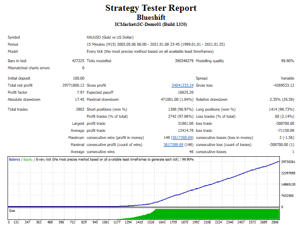Click the ICMarketsSC-Demo01 build text

[x=150, y=24]
